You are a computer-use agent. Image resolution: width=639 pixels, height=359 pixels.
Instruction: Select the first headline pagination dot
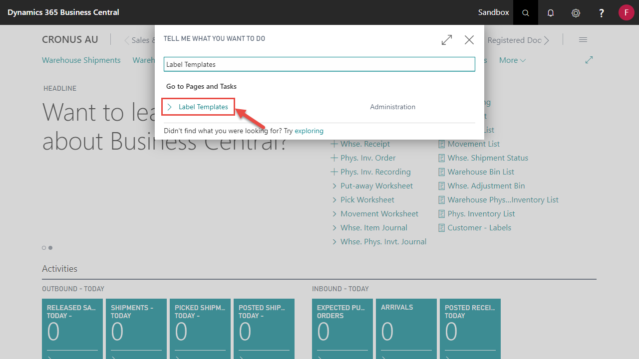coord(44,248)
